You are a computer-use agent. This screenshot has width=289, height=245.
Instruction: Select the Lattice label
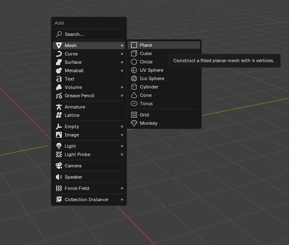pyautogui.click(x=72, y=115)
